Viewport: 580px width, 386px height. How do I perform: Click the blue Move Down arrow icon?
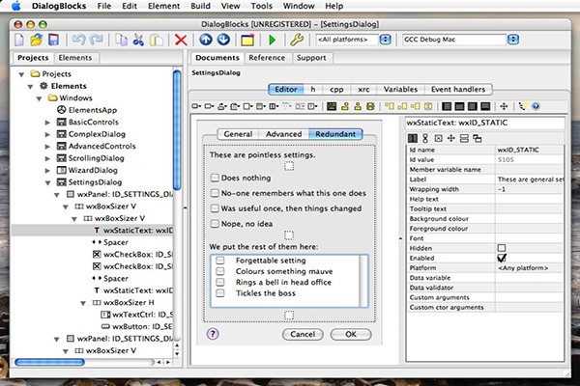click(x=223, y=40)
